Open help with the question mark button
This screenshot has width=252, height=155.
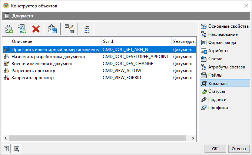(x=6, y=149)
